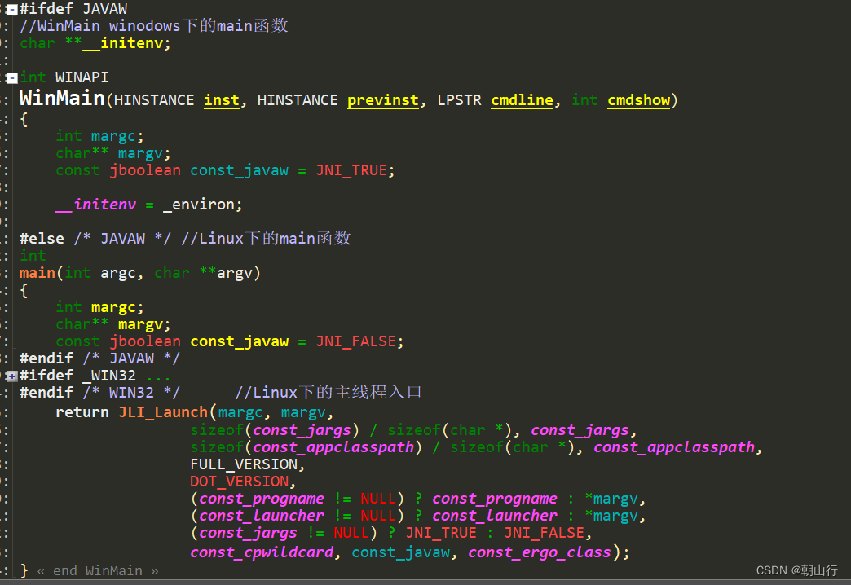Image resolution: width=851 pixels, height=585 pixels.
Task: Click the #else /* JAVAW */ directive
Action: 95,239
